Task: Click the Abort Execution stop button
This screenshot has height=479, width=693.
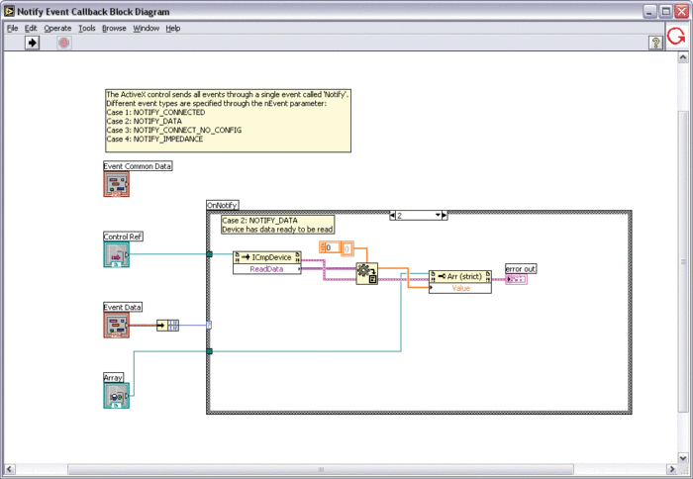Action: 64,43
